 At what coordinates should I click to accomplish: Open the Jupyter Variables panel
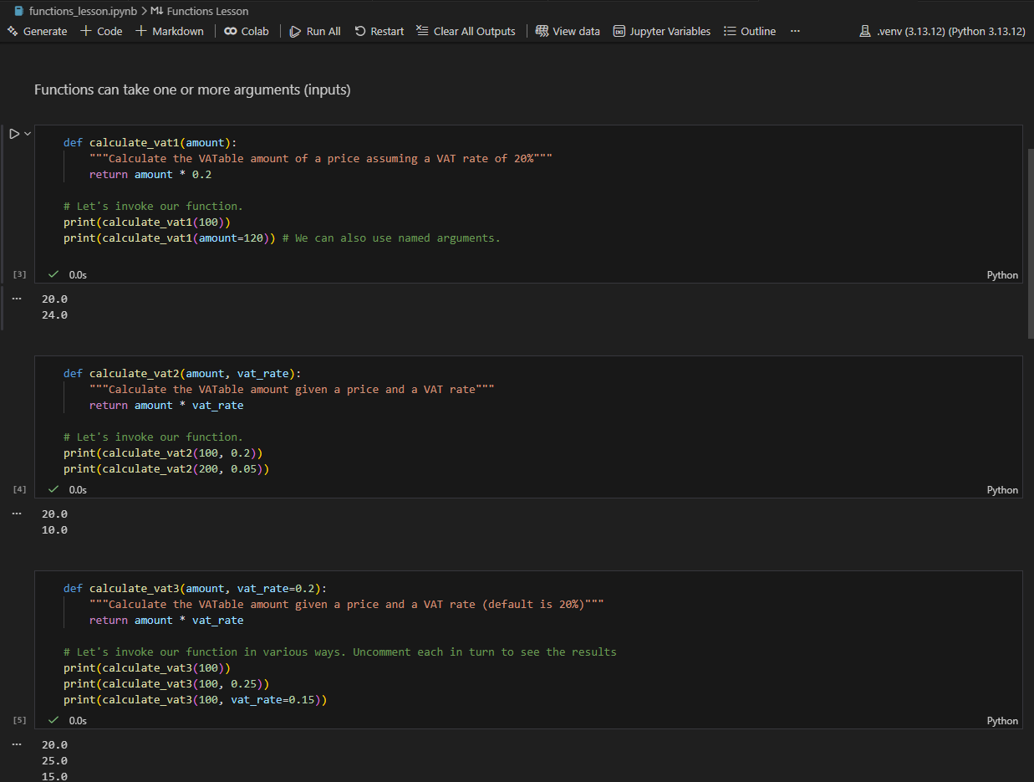pos(661,31)
